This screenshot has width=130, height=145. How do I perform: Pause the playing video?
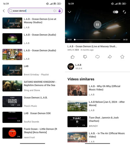[97, 25]
